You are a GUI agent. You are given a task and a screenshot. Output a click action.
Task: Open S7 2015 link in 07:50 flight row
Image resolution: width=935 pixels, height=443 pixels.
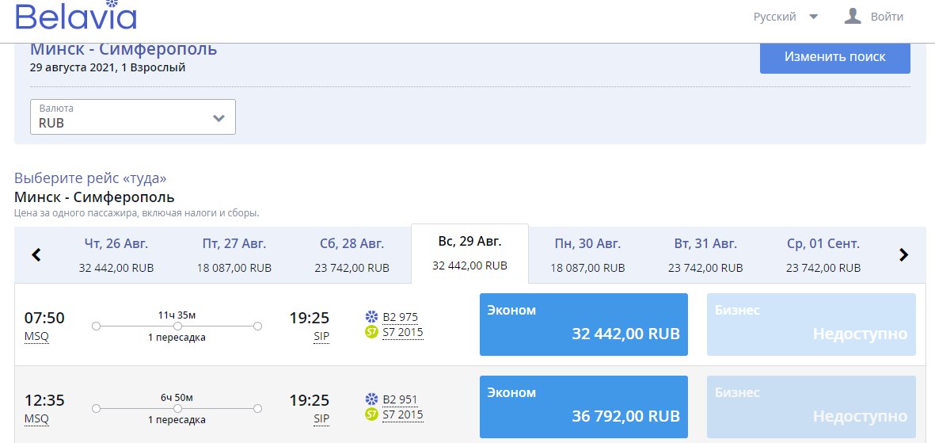pyautogui.click(x=402, y=331)
